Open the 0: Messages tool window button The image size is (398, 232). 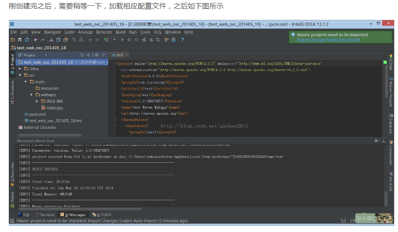point(73,215)
